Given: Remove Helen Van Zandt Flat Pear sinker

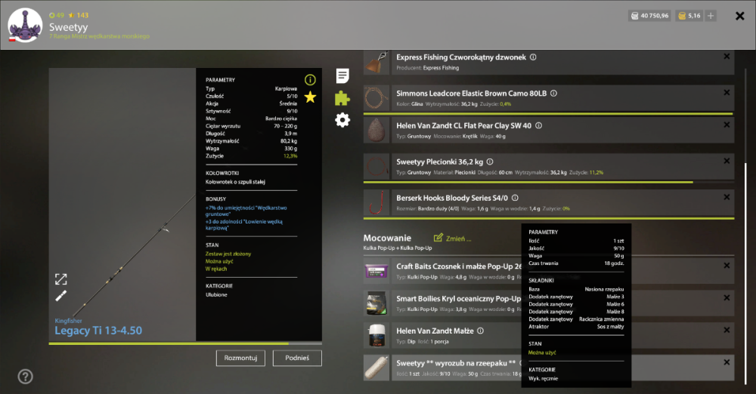Looking at the screenshot, I should (727, 125).
